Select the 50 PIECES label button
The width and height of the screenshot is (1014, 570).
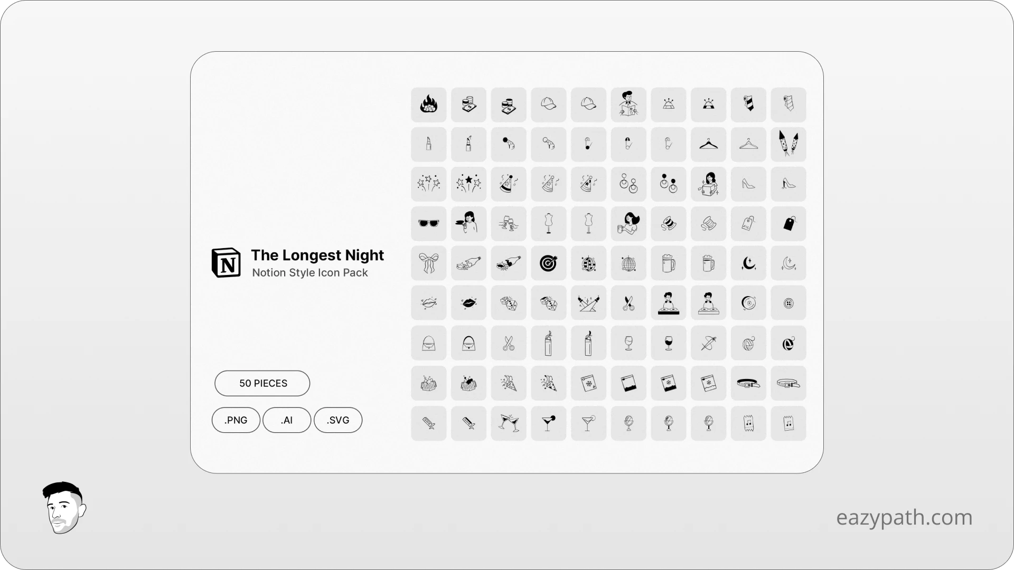point(263,383)
